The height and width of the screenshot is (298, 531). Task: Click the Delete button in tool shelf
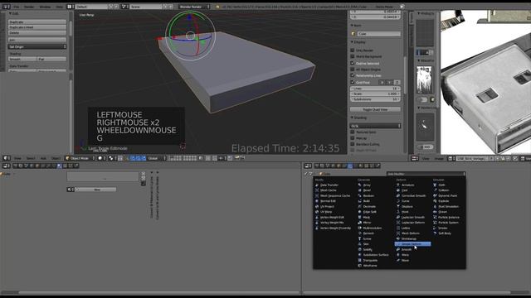tap(37, 33)
